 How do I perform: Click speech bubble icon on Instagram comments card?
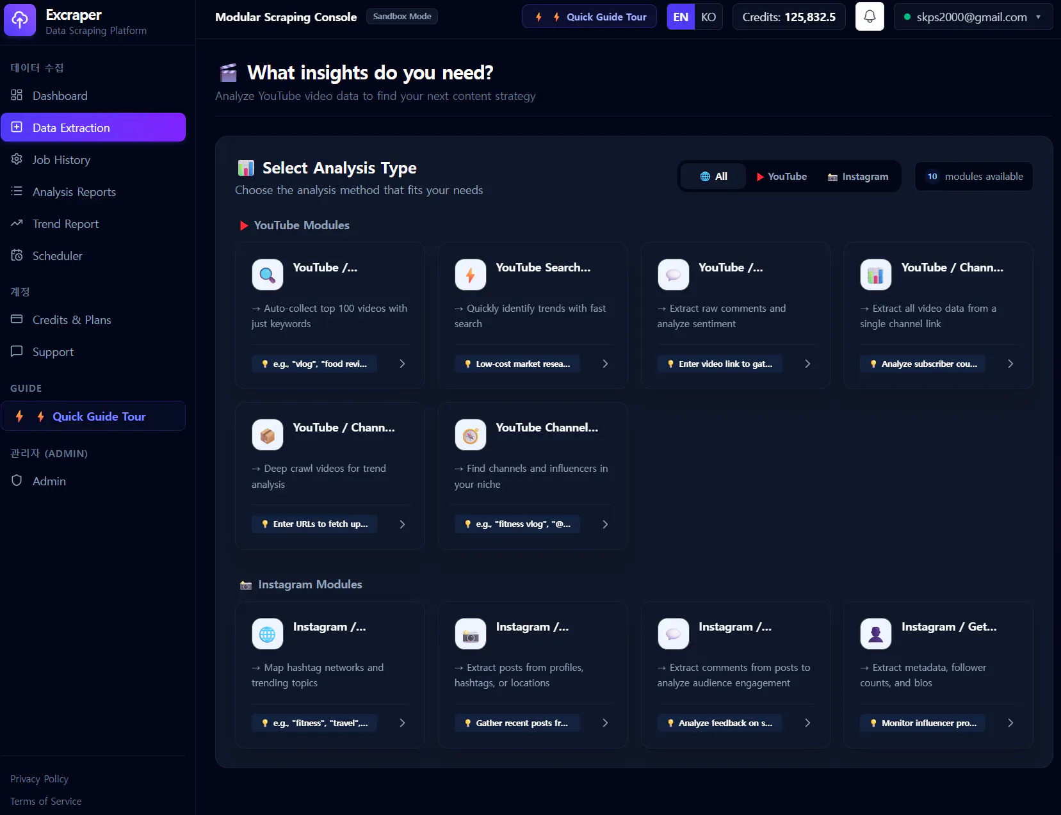(x=674, y=634)
